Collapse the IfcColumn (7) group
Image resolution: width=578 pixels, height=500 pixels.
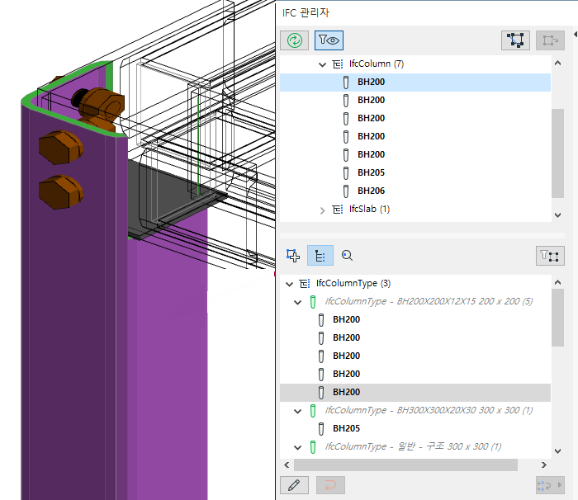click(x=322, y=64)
